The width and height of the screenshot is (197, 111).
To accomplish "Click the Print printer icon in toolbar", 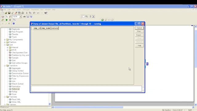I will click(x=22, y=13).
